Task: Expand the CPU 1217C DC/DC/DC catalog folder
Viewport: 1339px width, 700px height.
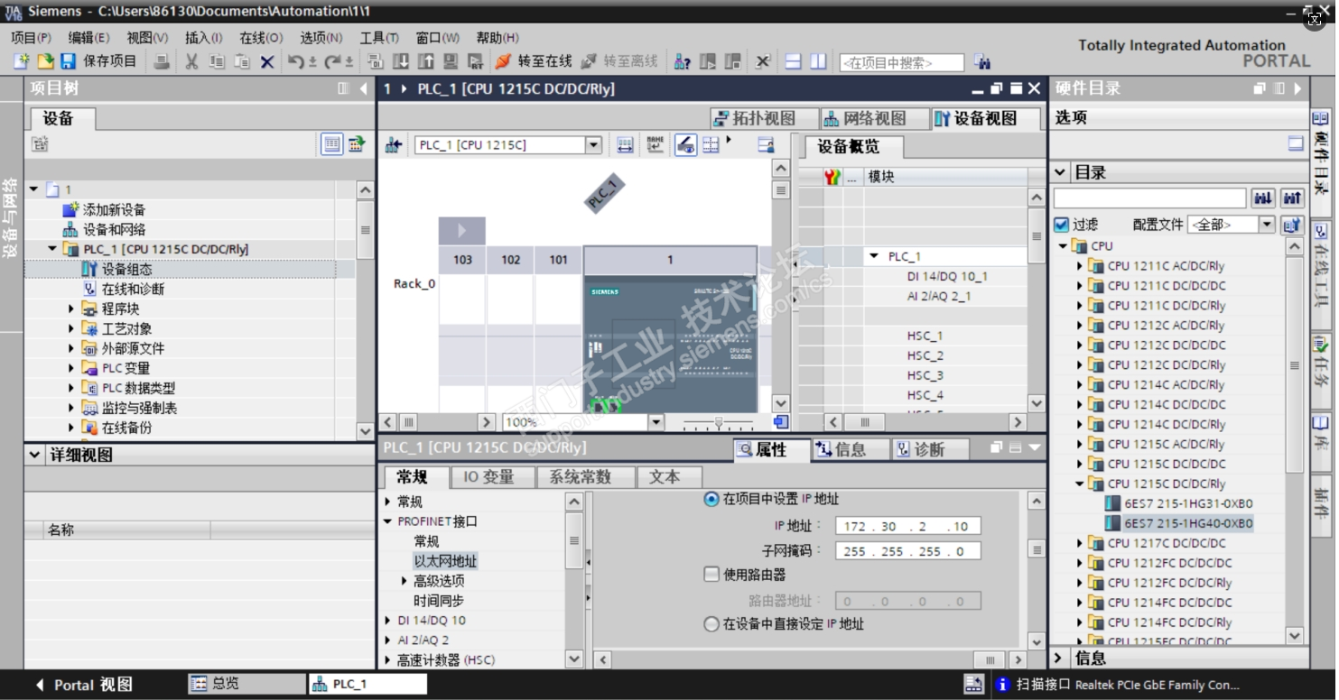Action: [1079, 543]
